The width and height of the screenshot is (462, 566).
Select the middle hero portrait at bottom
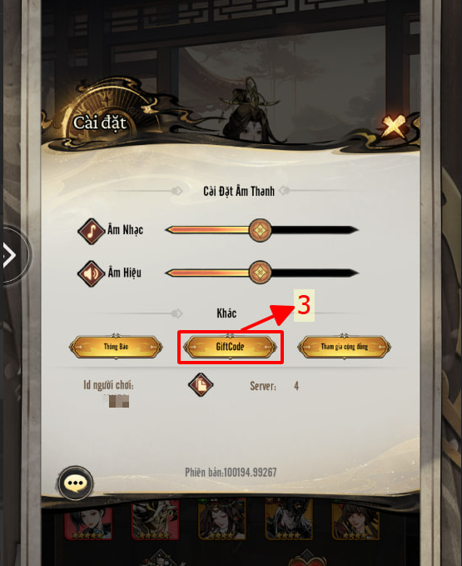[222, 519]
